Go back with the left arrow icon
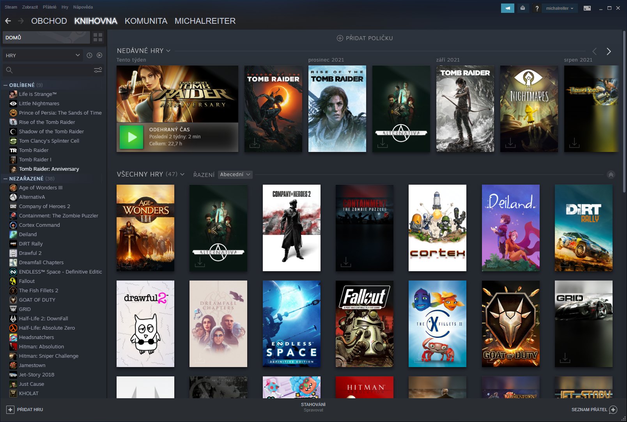 tap(8, 21)
